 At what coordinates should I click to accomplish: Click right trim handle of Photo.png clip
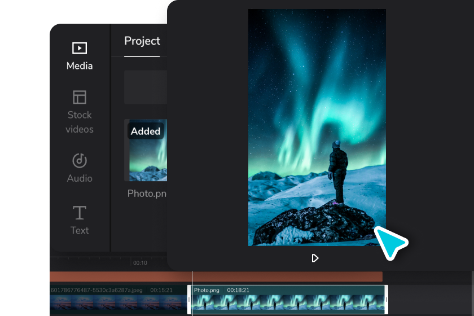coord(387,300)
